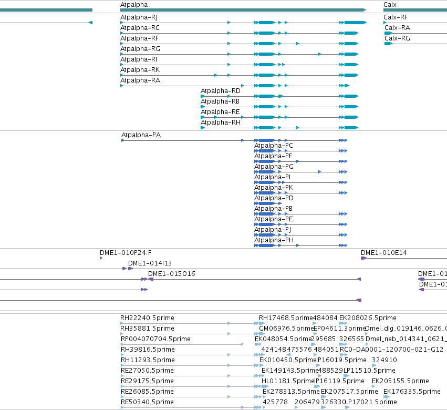Click the thick exon block of Atpalpha-RJ
Screen dimensions: 447x410
coord(266,23)
